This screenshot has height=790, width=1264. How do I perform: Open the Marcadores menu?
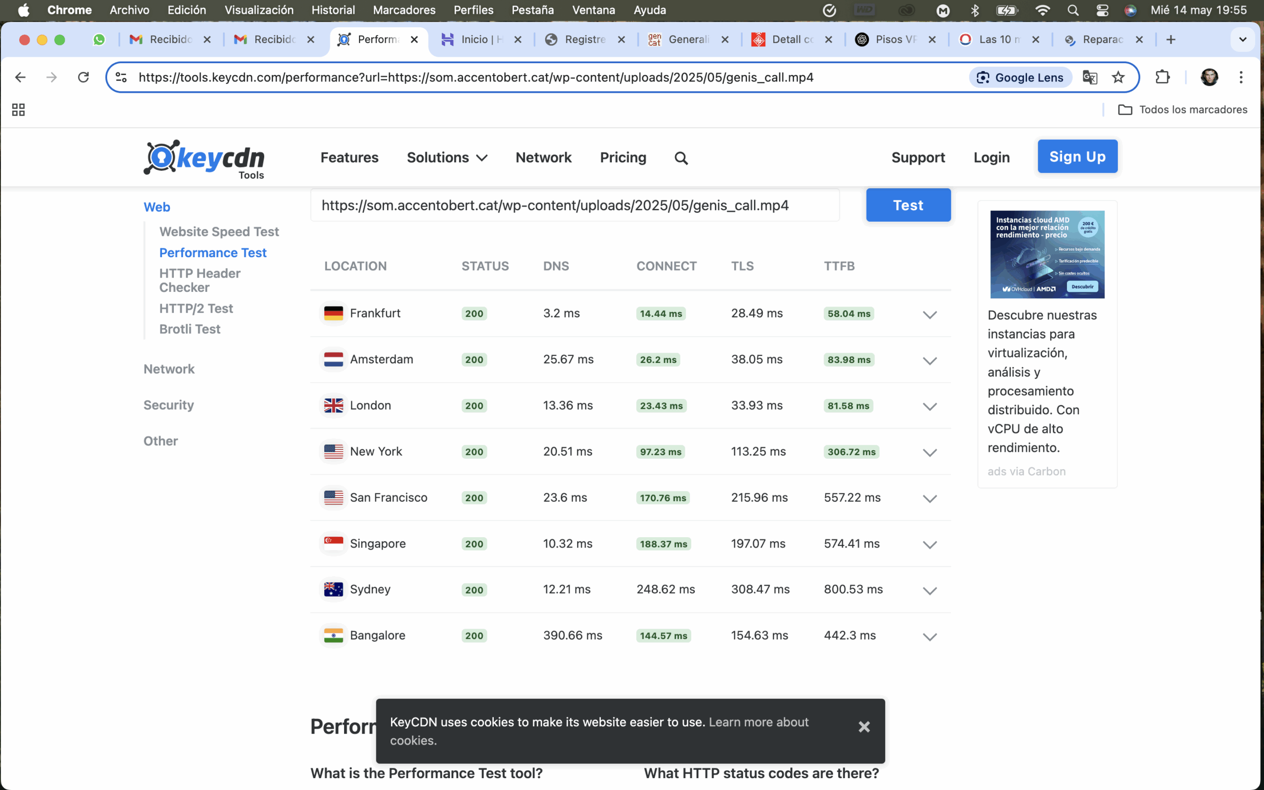pos(404,10)
